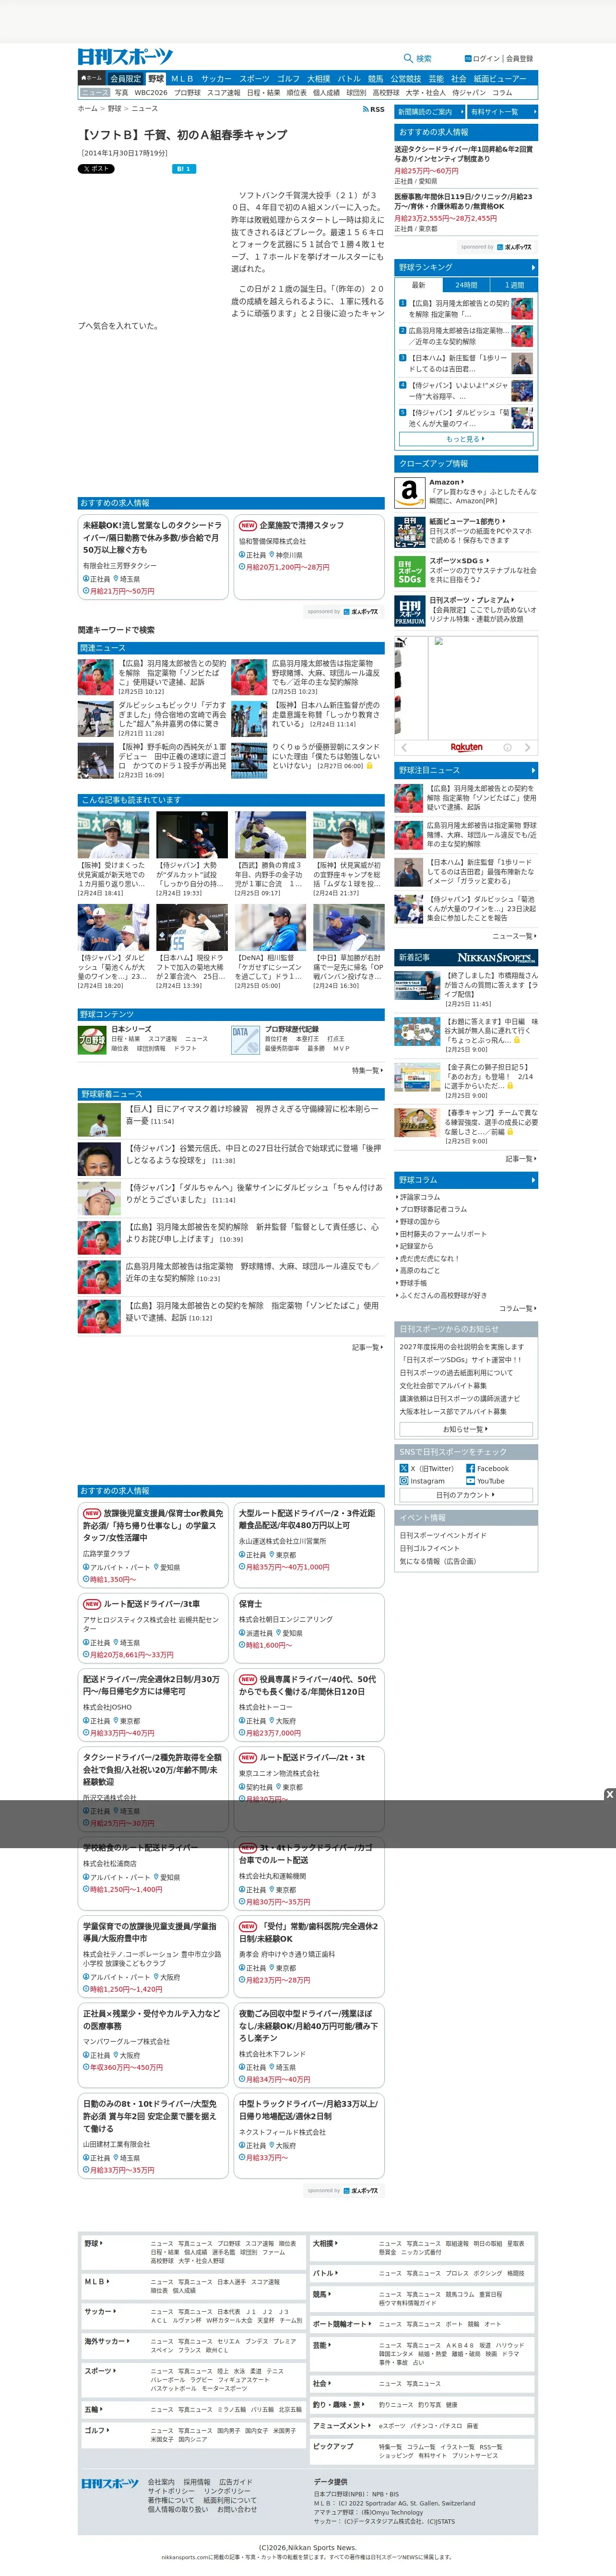Select WBC2026 in the sub-navigation

151,93
